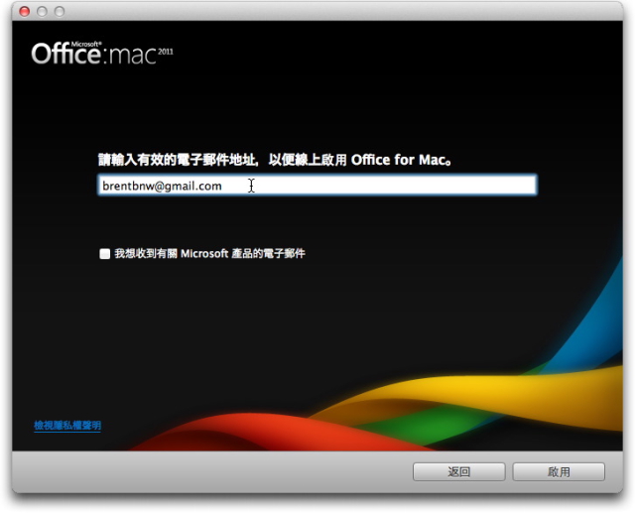Click the 啟用 activate button
This screenshot has width=635, height=513.
[x=559, y=471]
